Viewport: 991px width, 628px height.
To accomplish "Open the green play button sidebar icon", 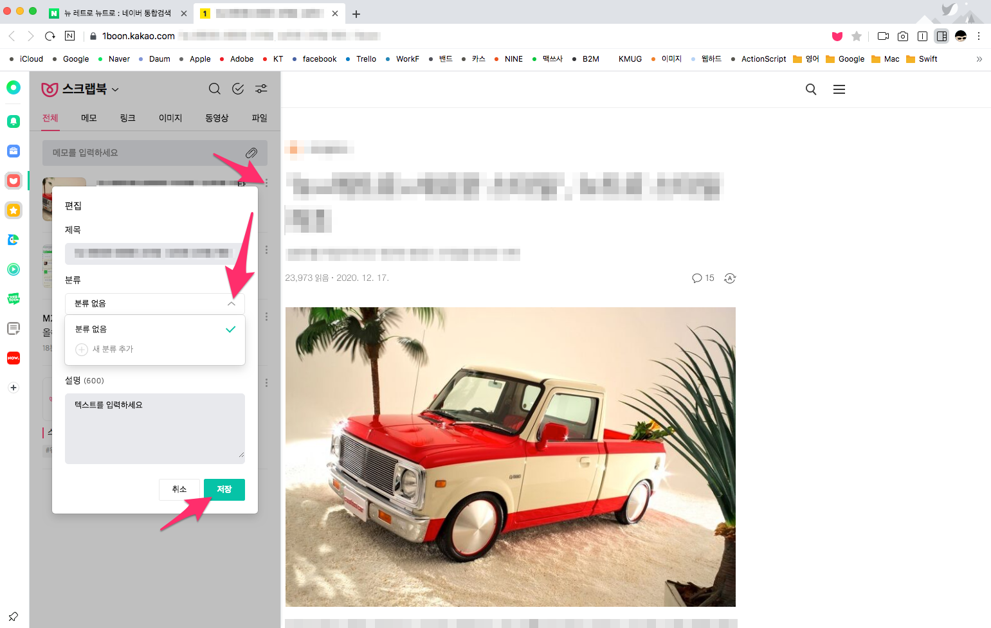I will [x=14, y=269].
